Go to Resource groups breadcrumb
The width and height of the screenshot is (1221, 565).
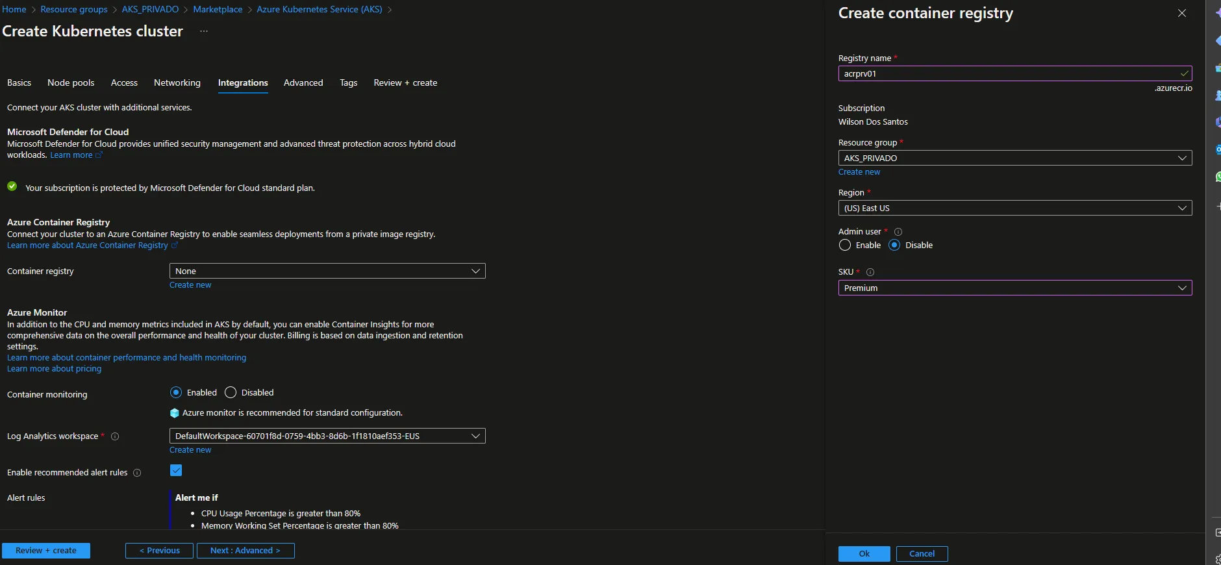[74, 9]
